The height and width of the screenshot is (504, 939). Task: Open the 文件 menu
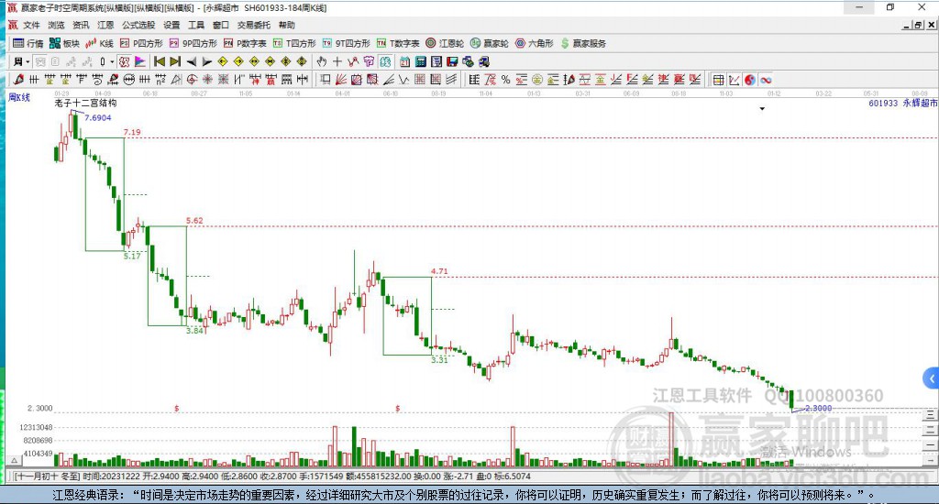(x=31, y=25)
